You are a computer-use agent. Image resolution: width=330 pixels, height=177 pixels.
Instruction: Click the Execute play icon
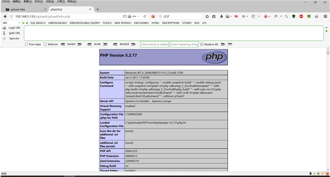[4, 38]
